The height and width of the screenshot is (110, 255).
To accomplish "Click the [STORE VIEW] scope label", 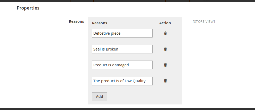I will click(204, 21).
